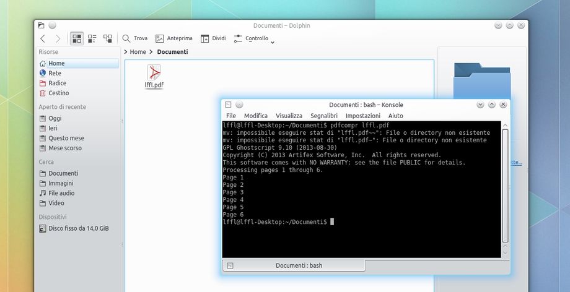Open the Controllo menu dropdown
Viewport: 570px width, 292px height.
(254, 38)
